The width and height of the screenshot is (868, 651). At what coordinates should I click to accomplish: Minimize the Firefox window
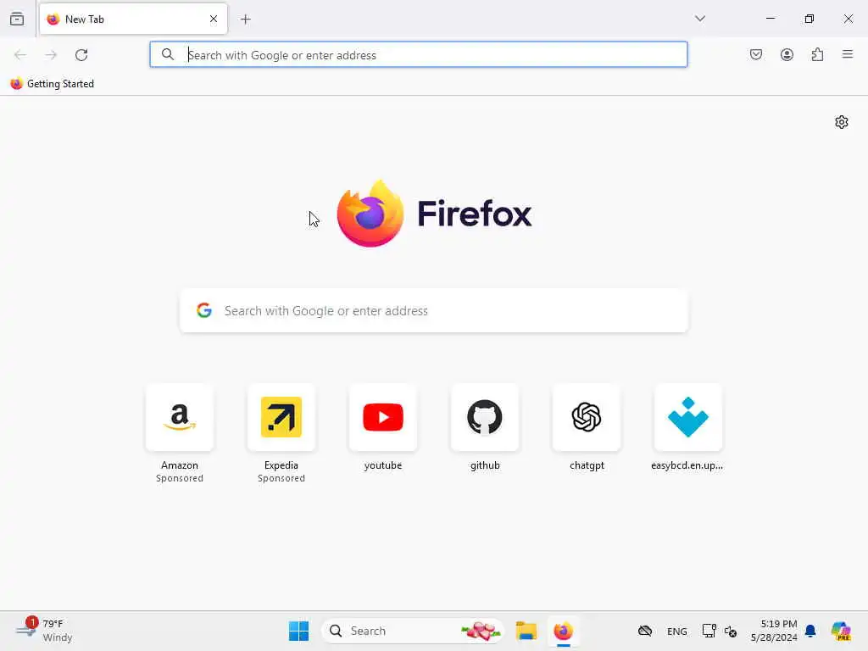[771, 19]
